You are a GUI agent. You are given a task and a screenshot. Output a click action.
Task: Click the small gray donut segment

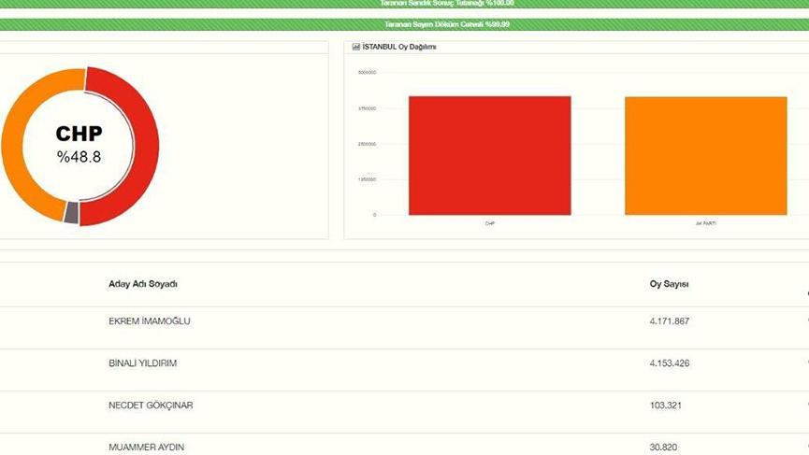point(71,213)
